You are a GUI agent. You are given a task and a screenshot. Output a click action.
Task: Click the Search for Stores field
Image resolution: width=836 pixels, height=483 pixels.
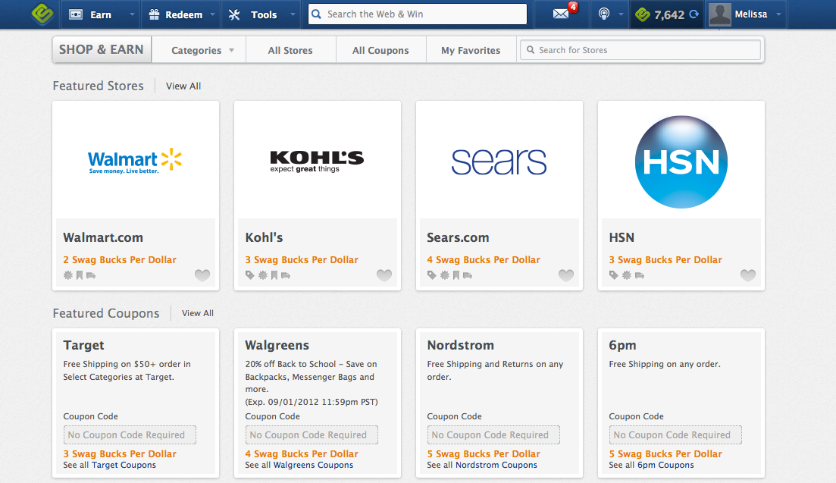point(640,50)
